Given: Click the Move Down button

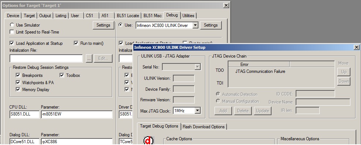Looking at the screenshot, I should (344, 81).
